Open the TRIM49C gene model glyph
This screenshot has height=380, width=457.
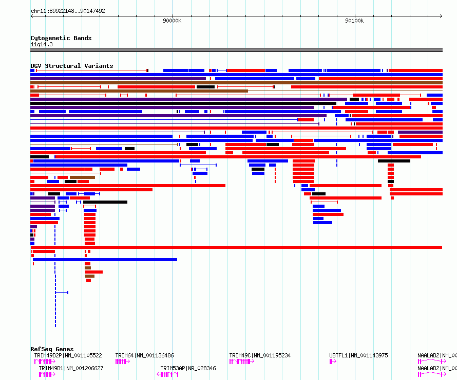[x=242, y=361]
